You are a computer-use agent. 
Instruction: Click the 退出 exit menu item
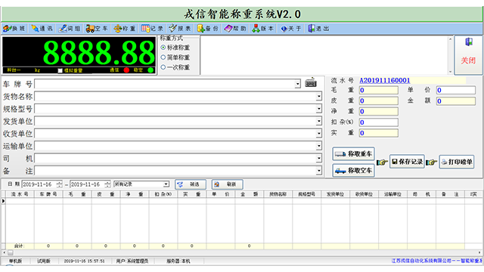(x=318, y=29)
